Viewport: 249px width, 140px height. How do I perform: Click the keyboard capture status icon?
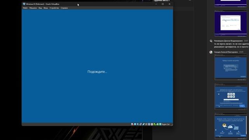(x=160, y=124)
